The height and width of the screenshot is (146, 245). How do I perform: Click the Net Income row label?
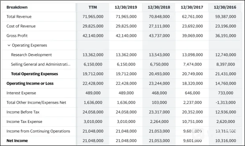coord(17,141)
